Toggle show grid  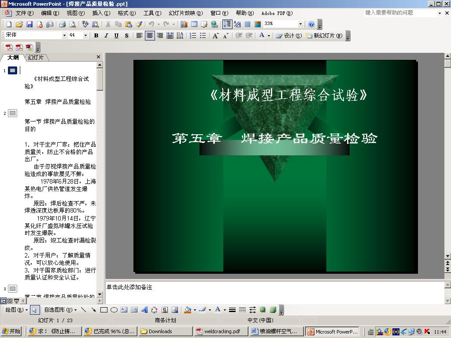(248, 25)
